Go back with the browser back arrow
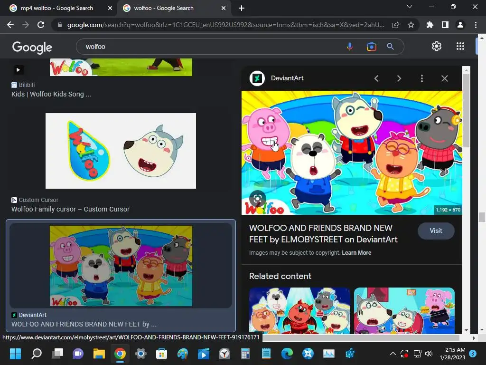486x365 pixels. coord(10,25)
